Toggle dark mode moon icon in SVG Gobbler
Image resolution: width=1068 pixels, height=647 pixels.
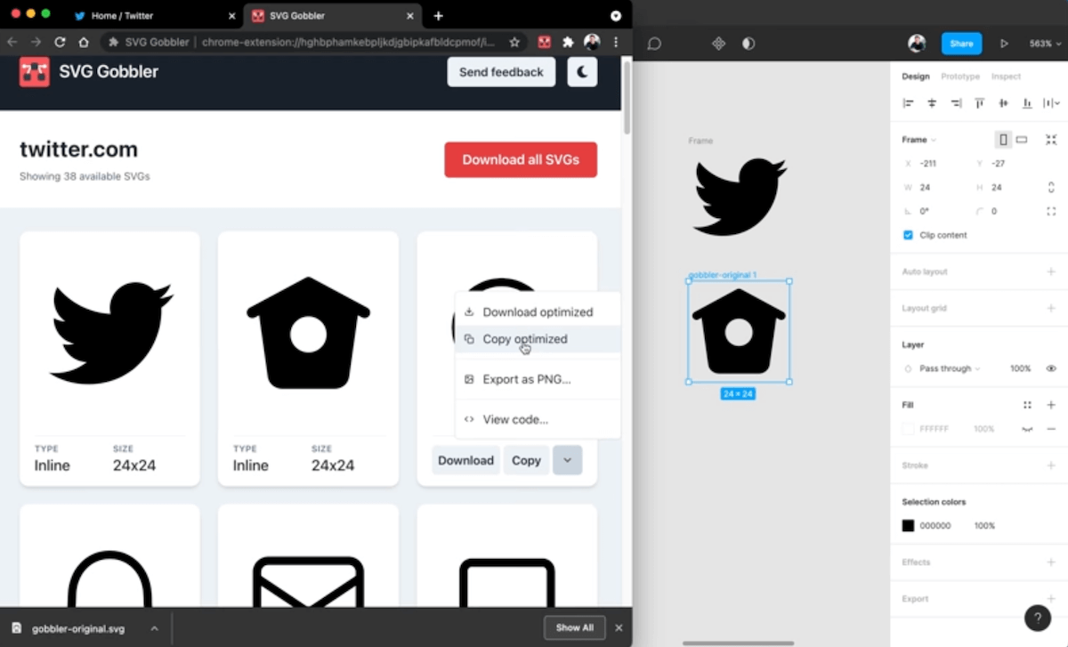coord(582,72)
